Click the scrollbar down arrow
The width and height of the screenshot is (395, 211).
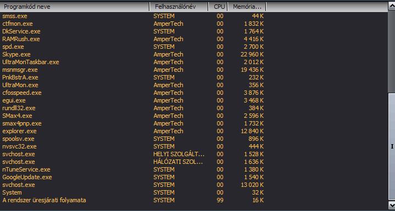[x=392, y=204]
